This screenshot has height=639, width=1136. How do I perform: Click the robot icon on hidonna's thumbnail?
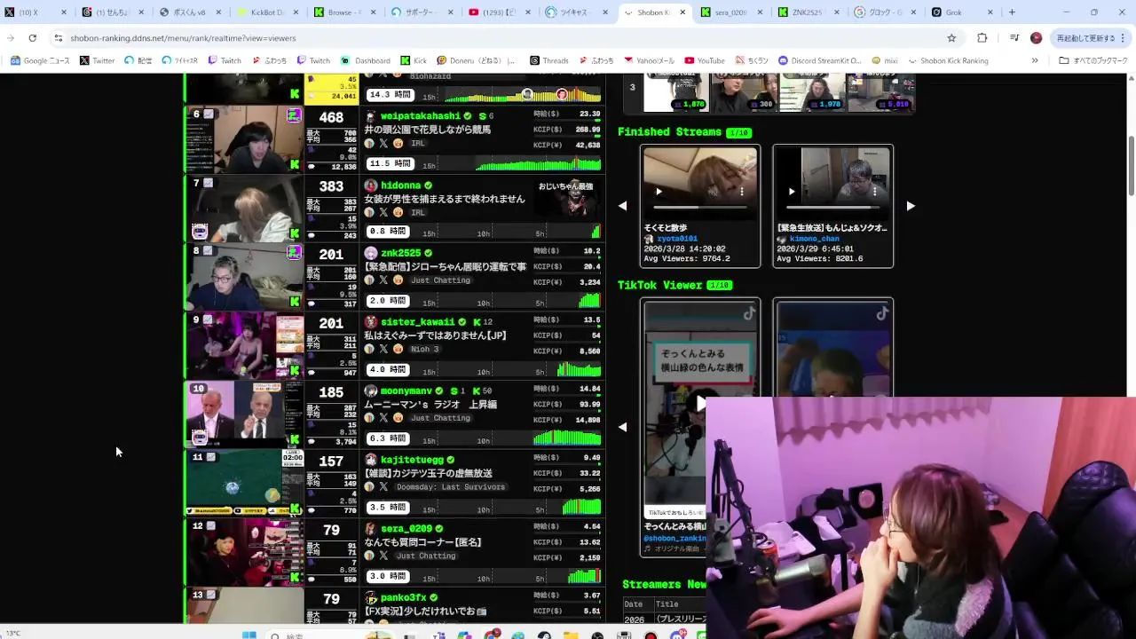(x=200, y=232)
